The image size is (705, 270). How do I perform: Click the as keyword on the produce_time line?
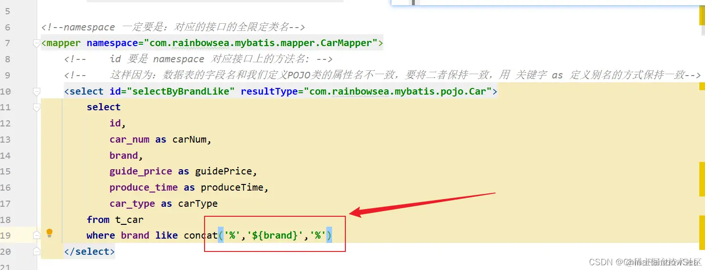(x=189, y=188)
